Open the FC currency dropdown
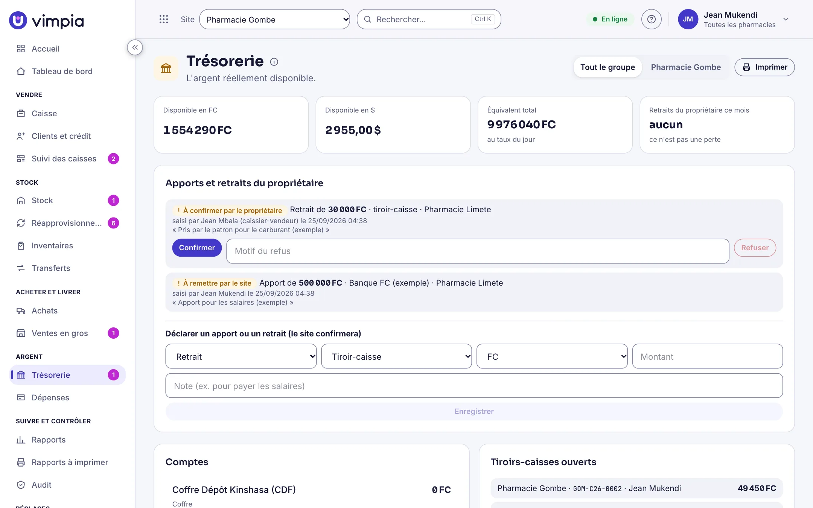Screen dimensions: 813x508 (552, 356)
